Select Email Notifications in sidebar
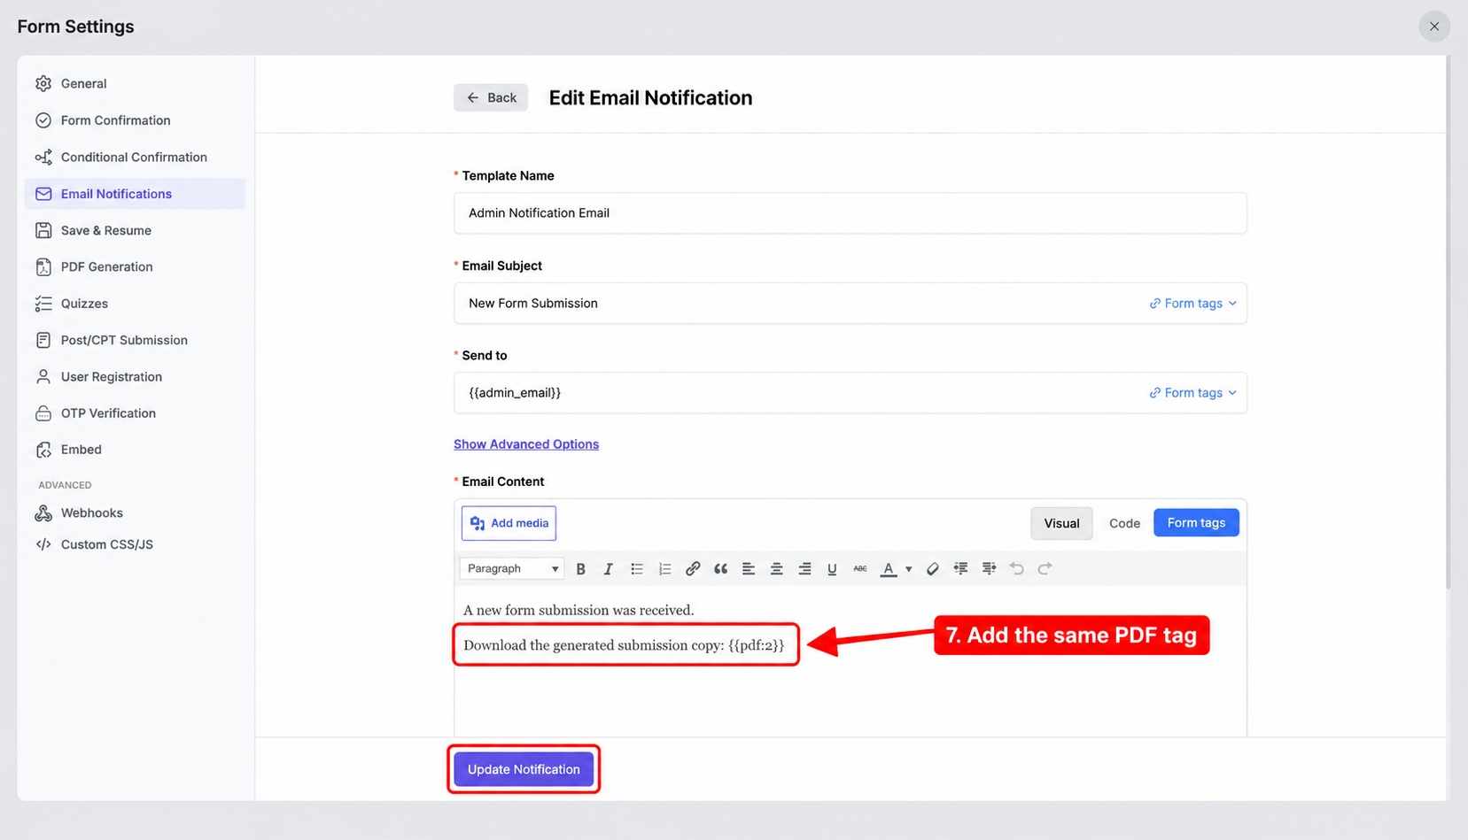The height and width of the screenshot is (840, 1468). tap(135, 194)
